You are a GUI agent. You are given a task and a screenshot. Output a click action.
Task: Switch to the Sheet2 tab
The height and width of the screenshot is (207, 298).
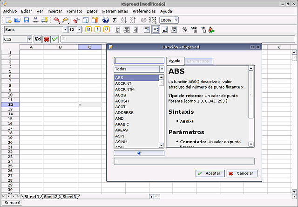(51, 197)
